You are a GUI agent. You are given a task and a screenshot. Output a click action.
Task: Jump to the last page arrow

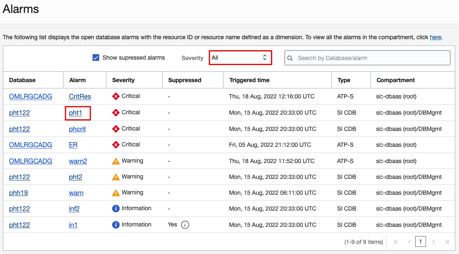447,241
